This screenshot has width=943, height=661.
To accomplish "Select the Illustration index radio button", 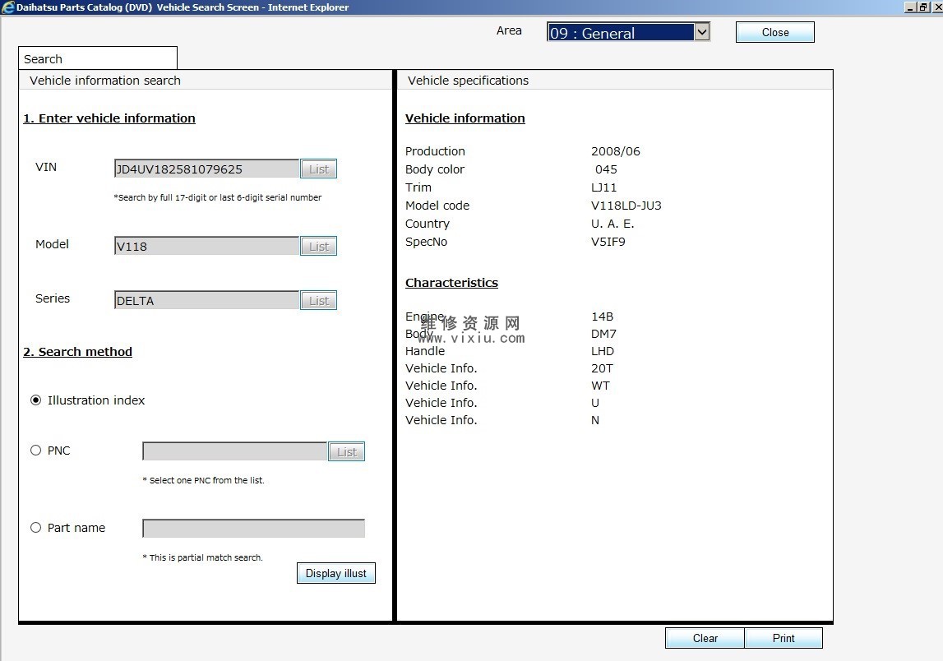I will (x=36, y=400).
